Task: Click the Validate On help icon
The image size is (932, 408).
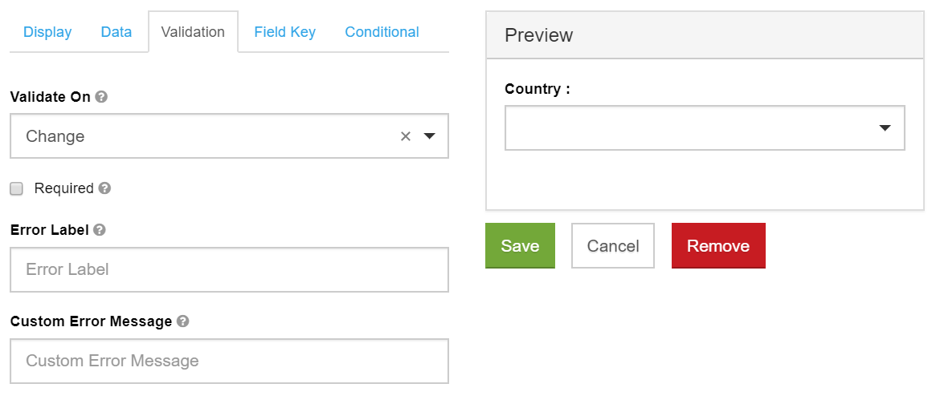Action: tap(101, 97)
